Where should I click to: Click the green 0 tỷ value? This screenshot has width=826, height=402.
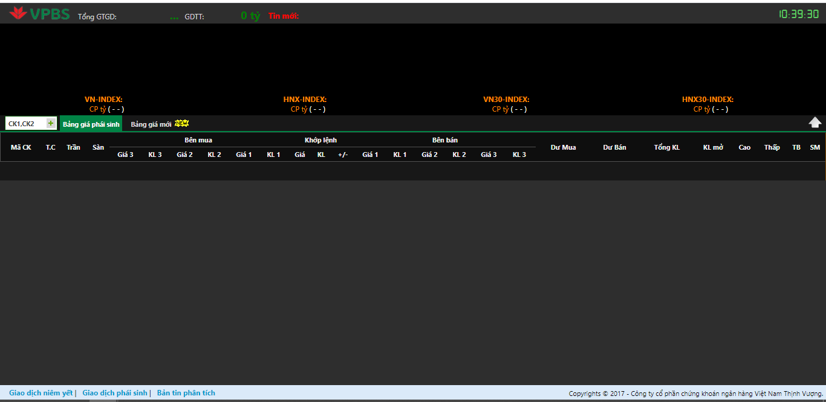click(250, 16)
